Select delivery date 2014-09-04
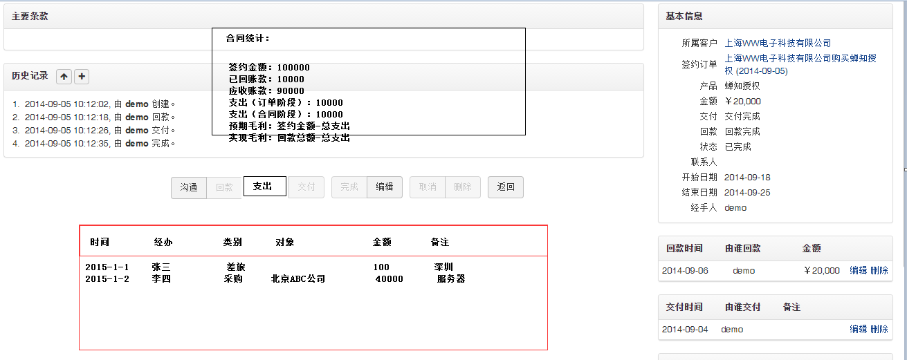The width and height of the screenshot is (907, 360). 685,330
